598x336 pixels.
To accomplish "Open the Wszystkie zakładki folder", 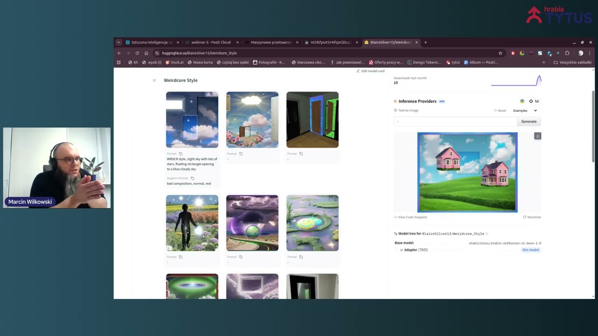I will tap(572, 62).
